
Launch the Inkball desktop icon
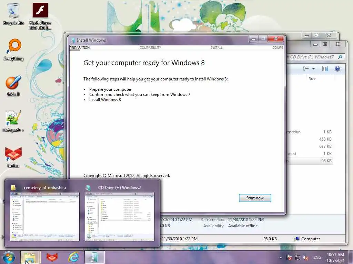[13, 86]
